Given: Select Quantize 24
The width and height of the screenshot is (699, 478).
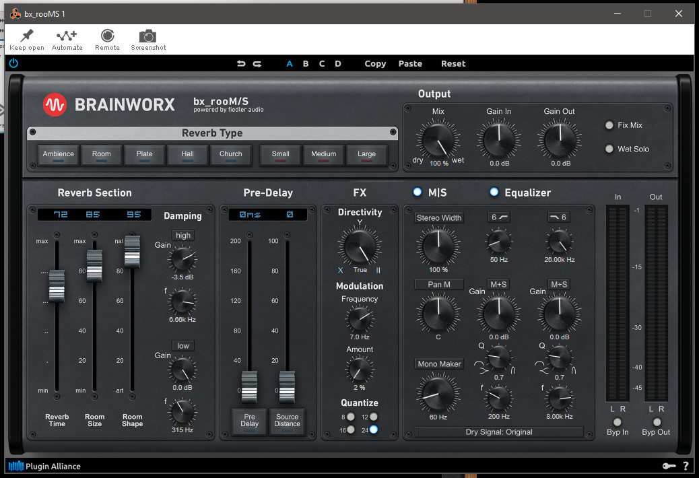Looking at the screenshot, I should 374,430.
